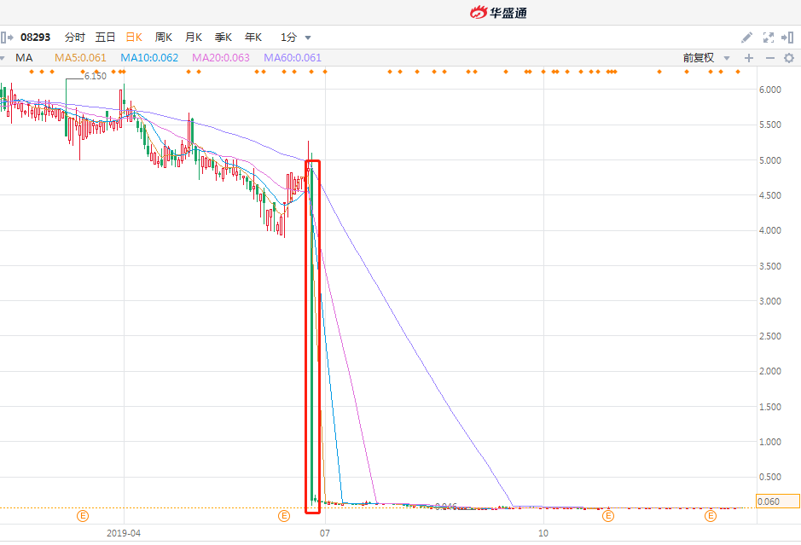Open the E event marker after 10
This screenshot has height=545, width=801.
[x=608, y=516]
